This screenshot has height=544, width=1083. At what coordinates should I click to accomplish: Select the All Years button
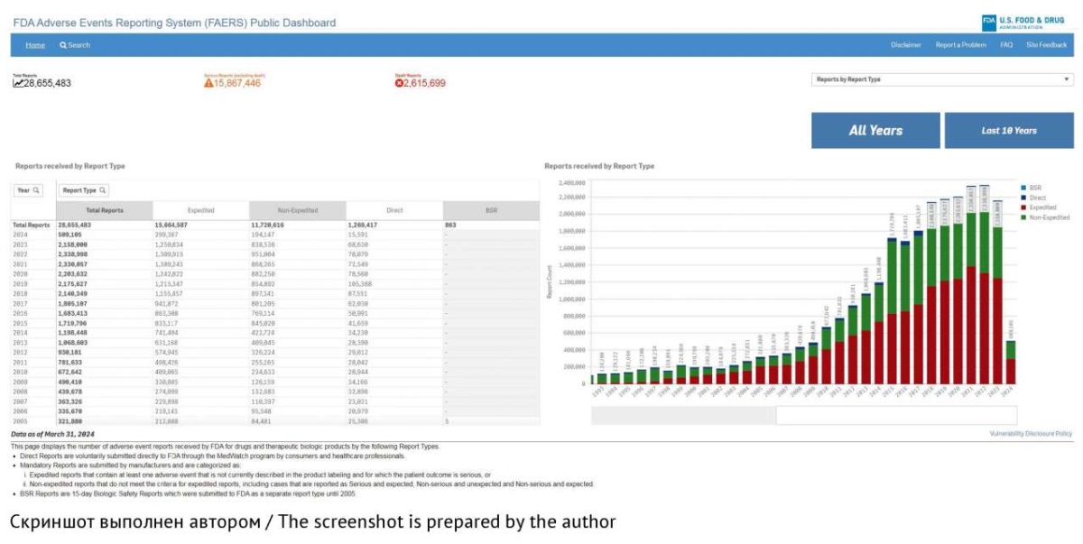(875, 130)
